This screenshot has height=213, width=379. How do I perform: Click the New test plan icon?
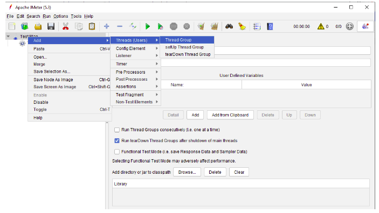[x=12, y=26]
